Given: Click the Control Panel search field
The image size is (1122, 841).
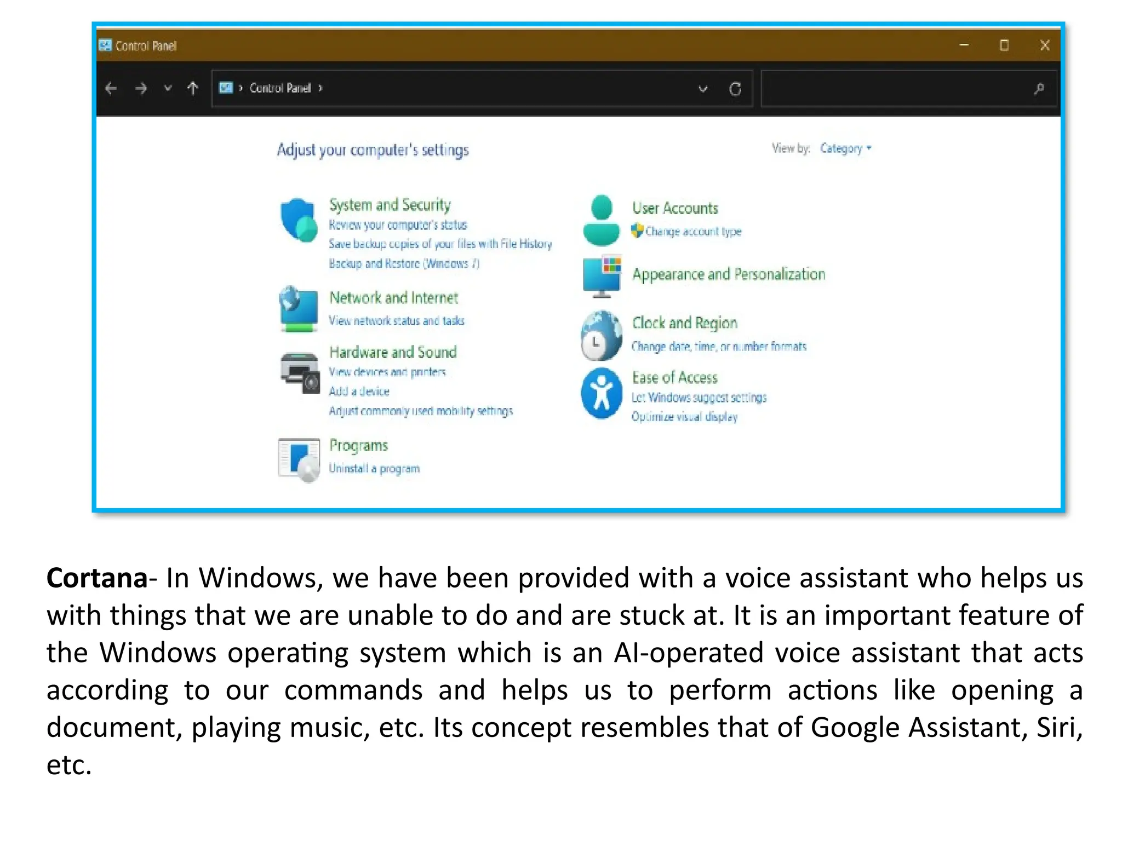Looking at the screenshot, I should coord(908,88).
